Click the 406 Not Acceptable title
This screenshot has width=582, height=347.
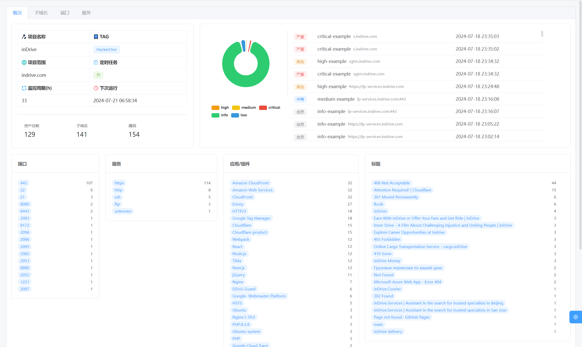392,183
